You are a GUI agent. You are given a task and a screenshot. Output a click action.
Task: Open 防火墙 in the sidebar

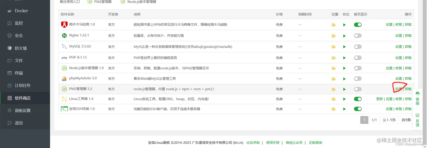(25, 48)
